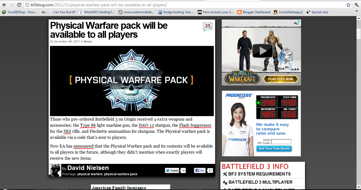Click David Nielsen's author avatar
This screenshot has width=361, height=190.
(x=55, y=170)
